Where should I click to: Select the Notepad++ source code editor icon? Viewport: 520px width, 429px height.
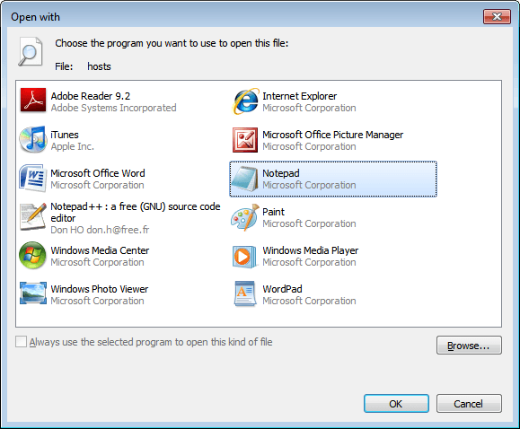(x=33, y=217)
